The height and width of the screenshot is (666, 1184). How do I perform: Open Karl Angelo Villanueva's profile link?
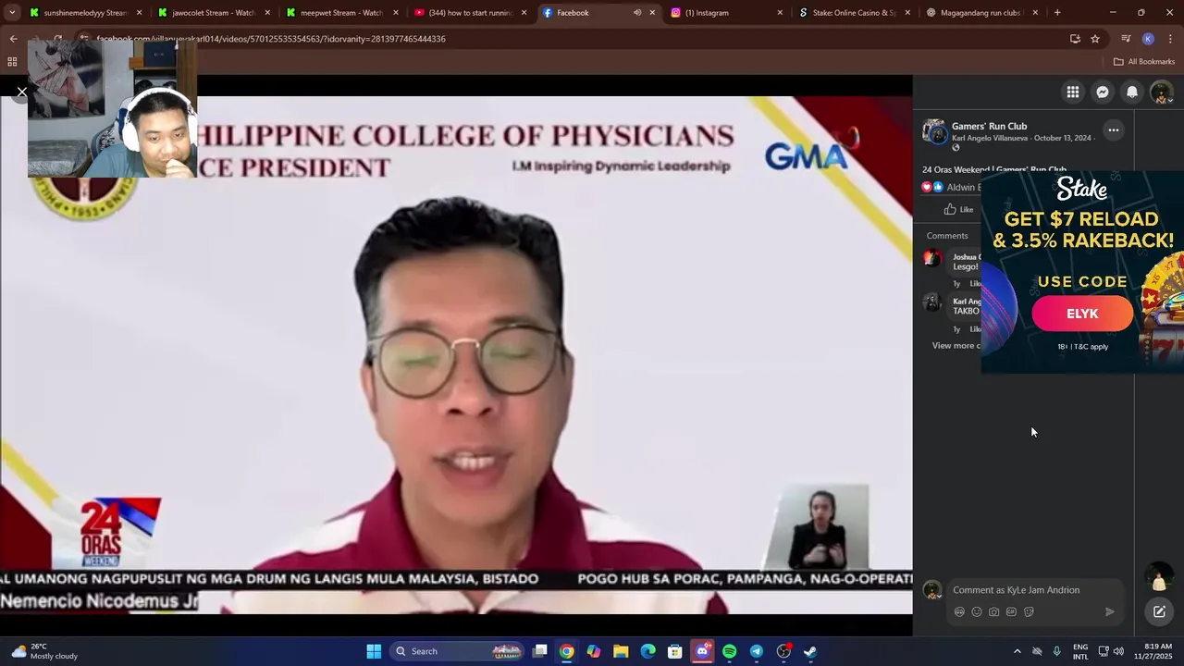(x=991, y=138)
